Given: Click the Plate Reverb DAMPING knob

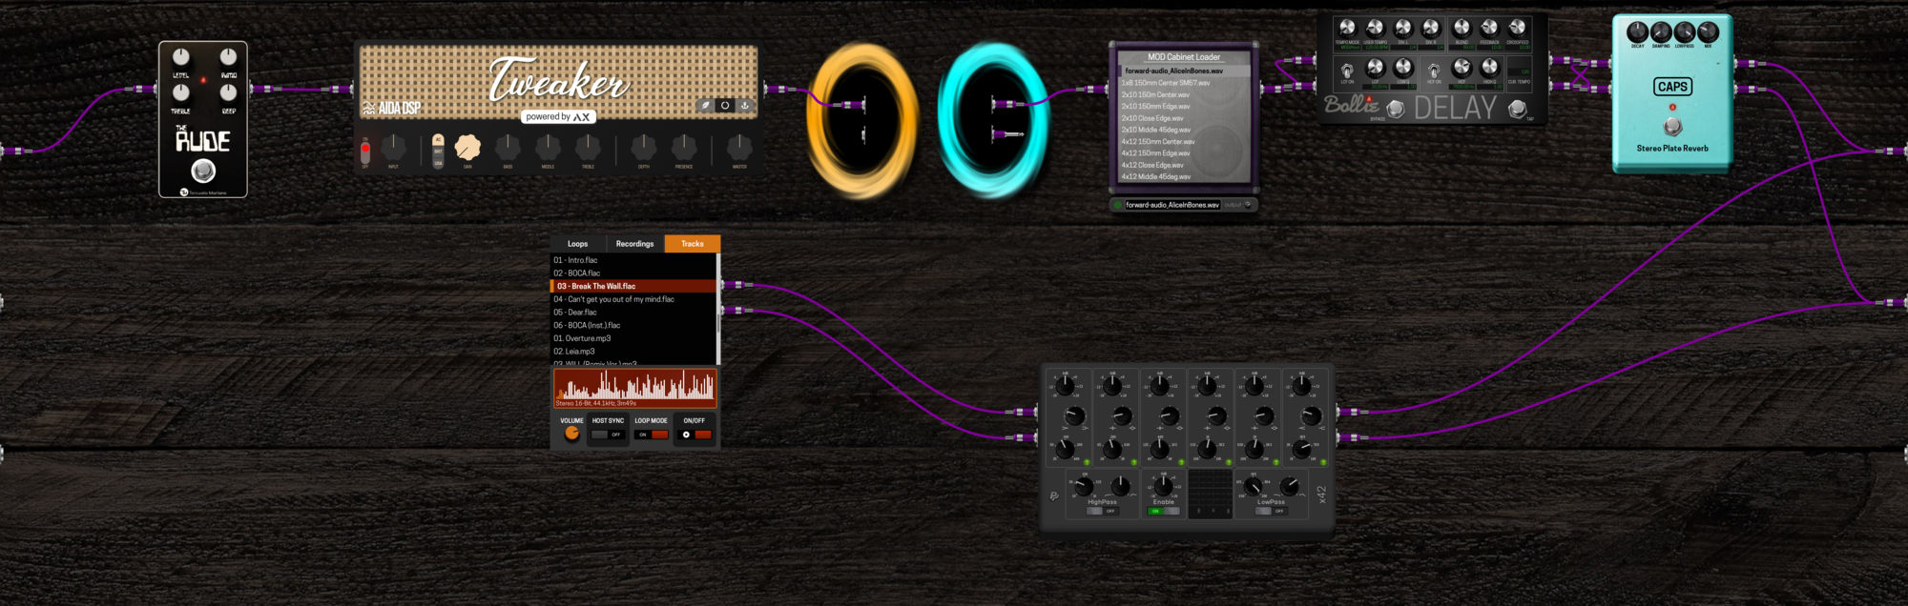Looking at the screenshot, I should coord(1661,31).
